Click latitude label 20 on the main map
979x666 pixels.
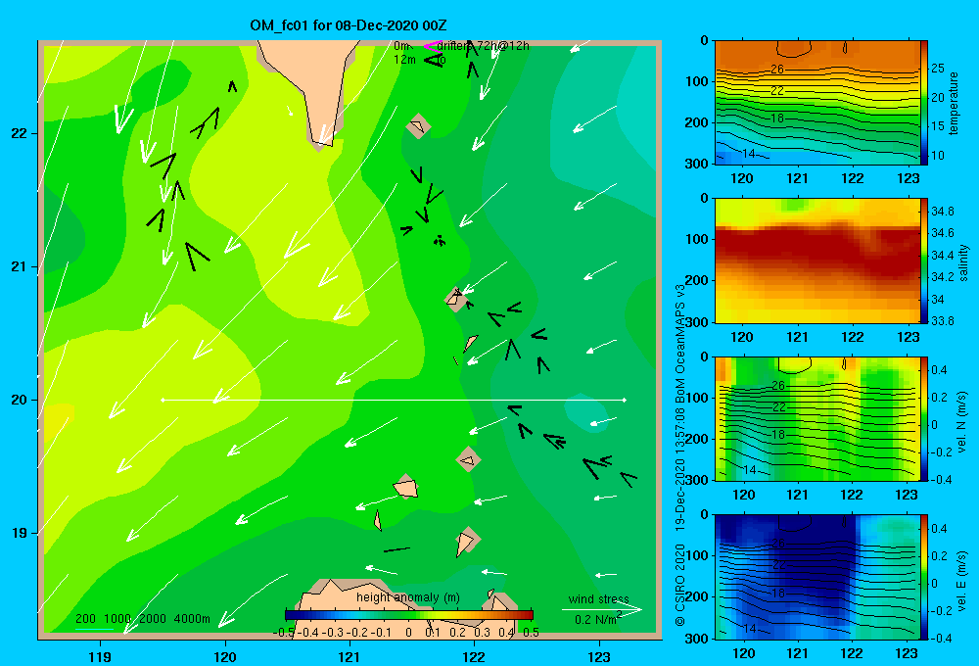(19, 400)
